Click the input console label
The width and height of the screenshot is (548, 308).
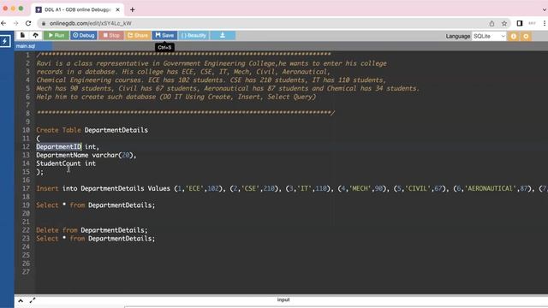tap(283, 299)
